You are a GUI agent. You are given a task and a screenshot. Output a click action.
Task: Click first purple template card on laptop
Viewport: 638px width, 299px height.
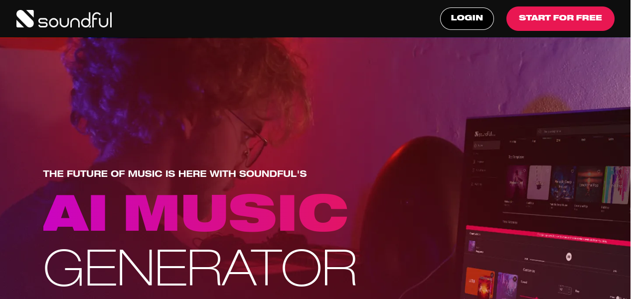[516, 182]
